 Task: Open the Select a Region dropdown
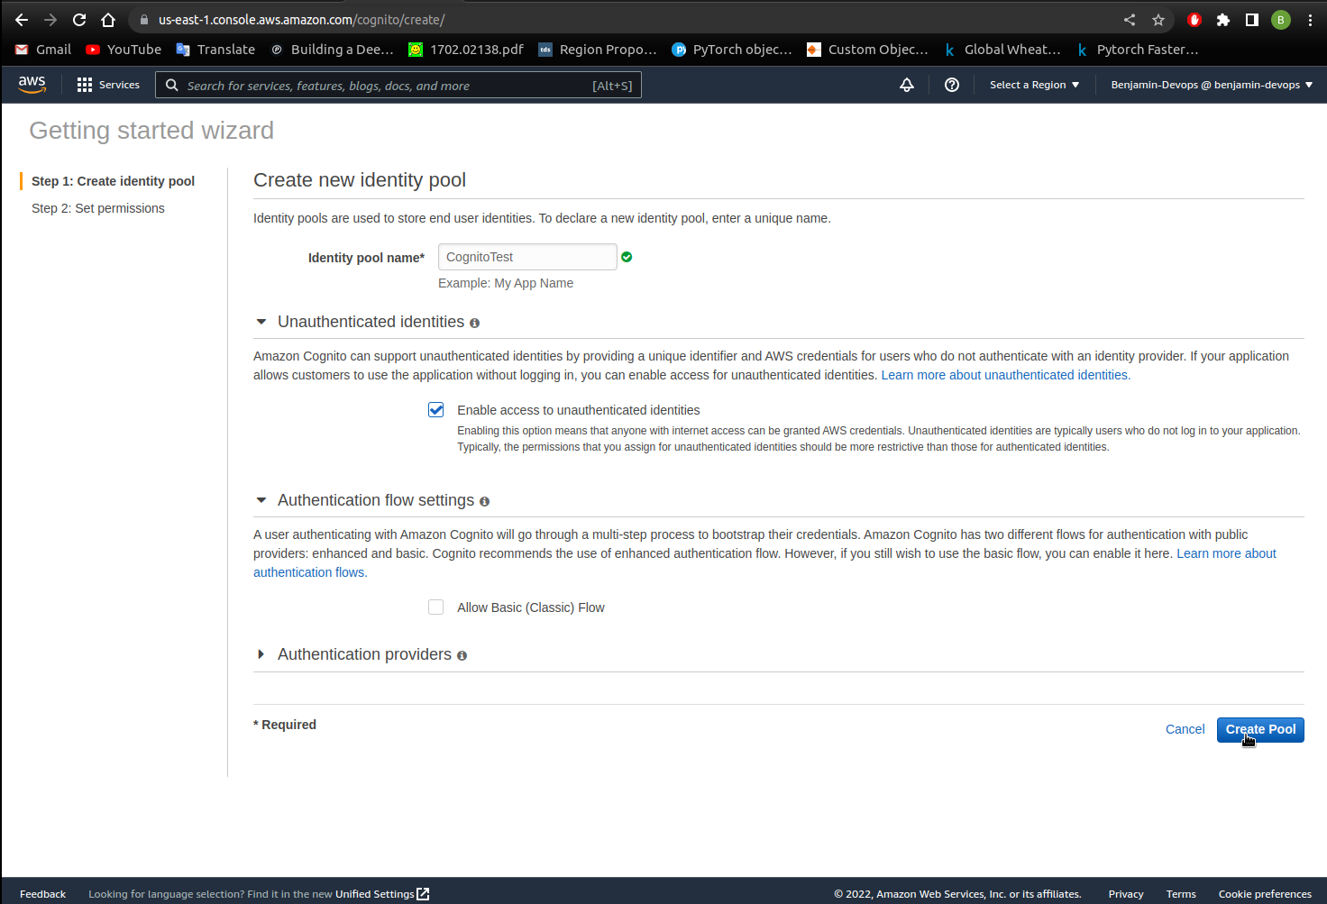1034,85
